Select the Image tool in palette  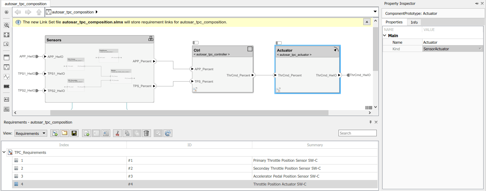(x=7, y=109)
